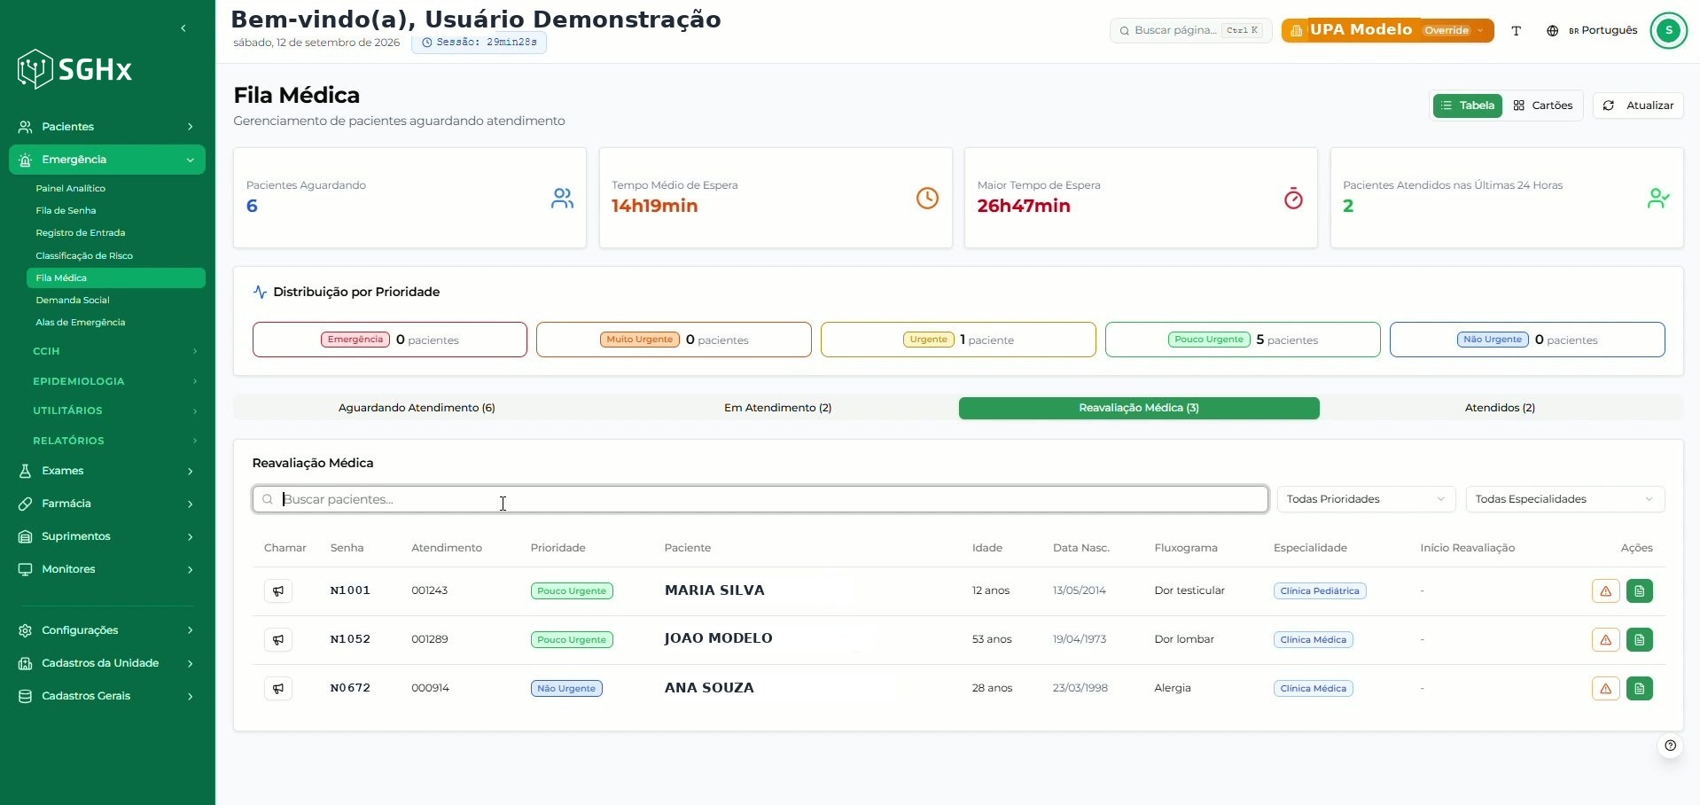Click warning triangle icon for Maria Silva
Viewport: 1700px width, 805px height.
pos(1605,590)
